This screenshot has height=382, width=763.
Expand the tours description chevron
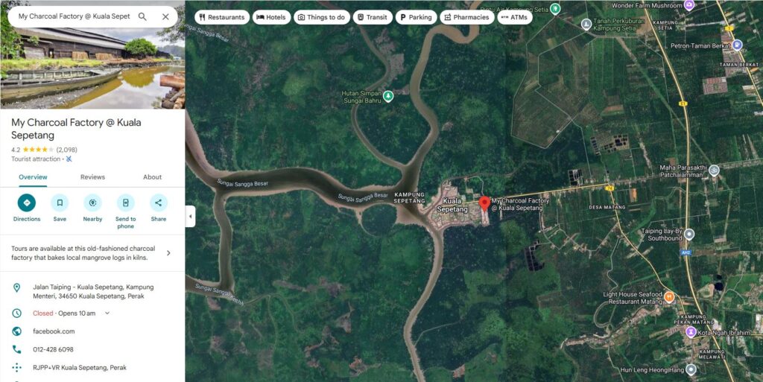[168, 253]
